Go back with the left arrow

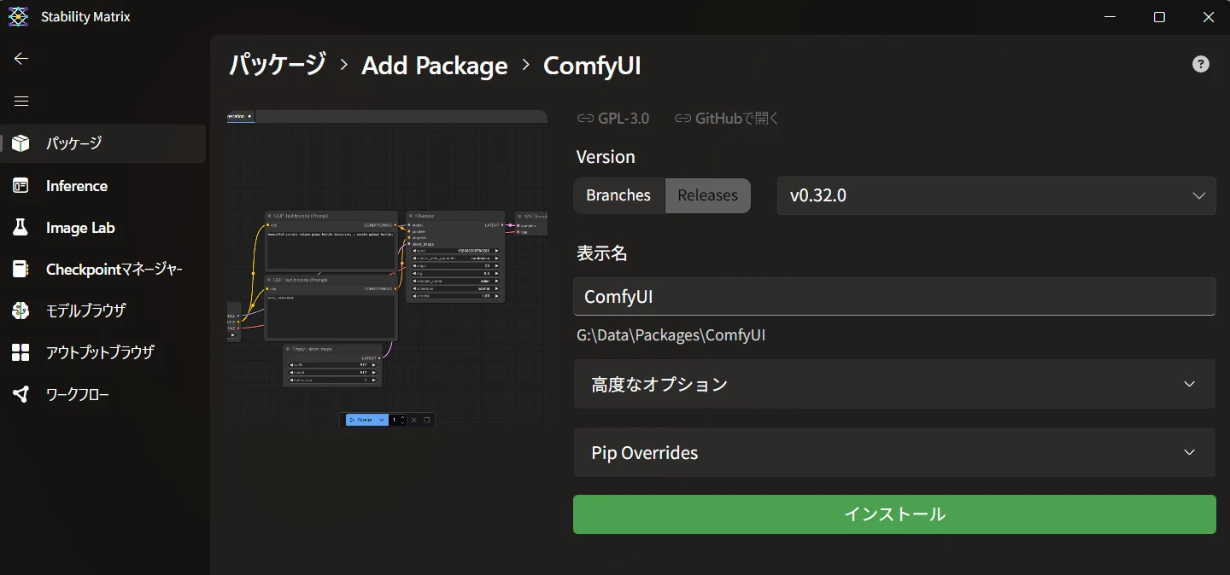[x=21, y=58]
